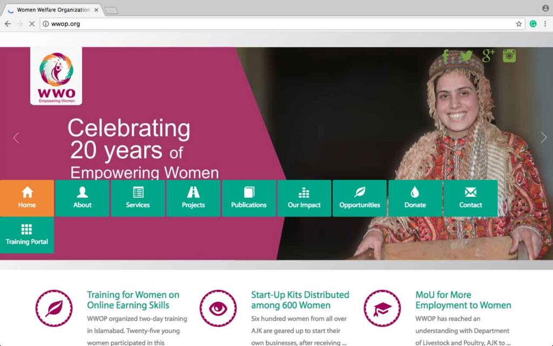Open the Twitter bird icon link
553x346 pixels.
point(466,56)
